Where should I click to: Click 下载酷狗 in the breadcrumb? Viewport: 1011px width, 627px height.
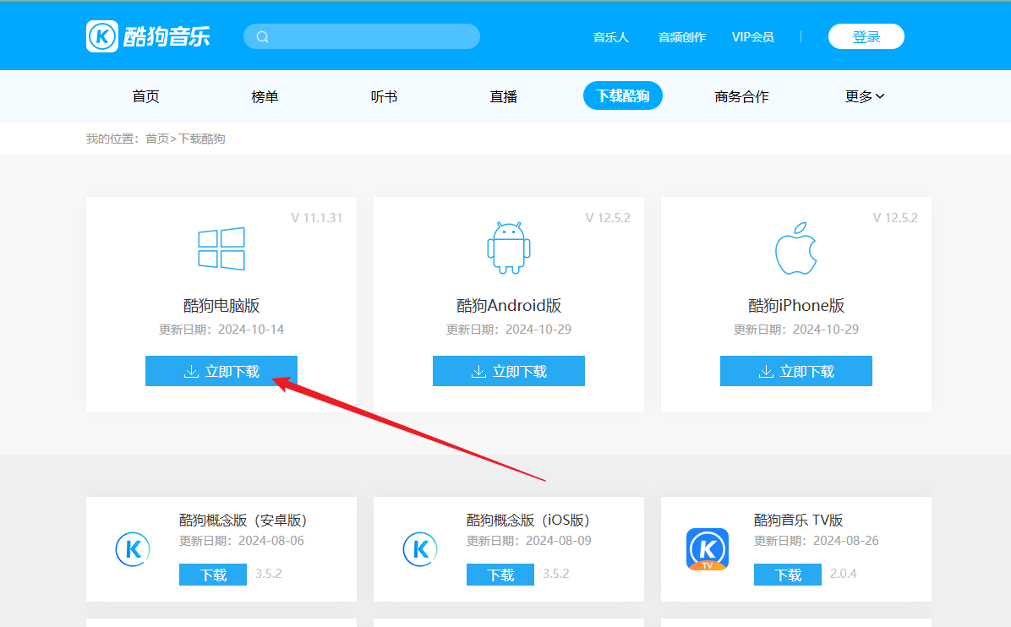point(202,139)
